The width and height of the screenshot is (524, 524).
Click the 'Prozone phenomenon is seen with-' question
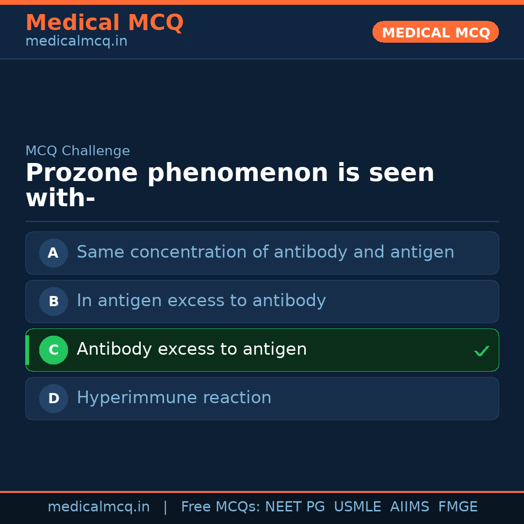point(229,185)
